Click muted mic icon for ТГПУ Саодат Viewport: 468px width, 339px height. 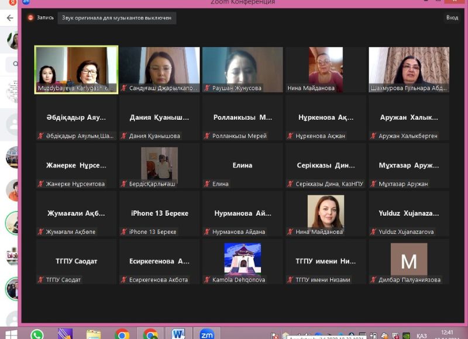pos(41,280)
